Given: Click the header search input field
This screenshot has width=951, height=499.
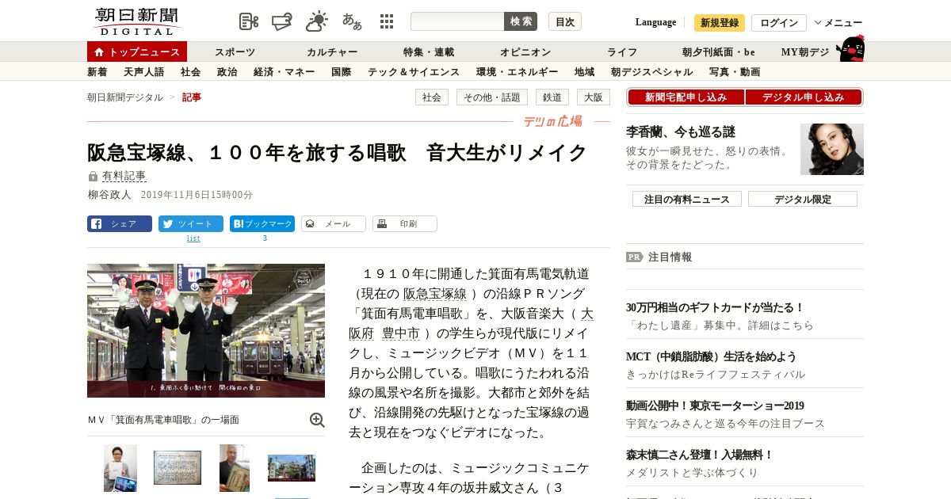Looking at the screenshot, I should pyautogui.click(x=457, y=21).
